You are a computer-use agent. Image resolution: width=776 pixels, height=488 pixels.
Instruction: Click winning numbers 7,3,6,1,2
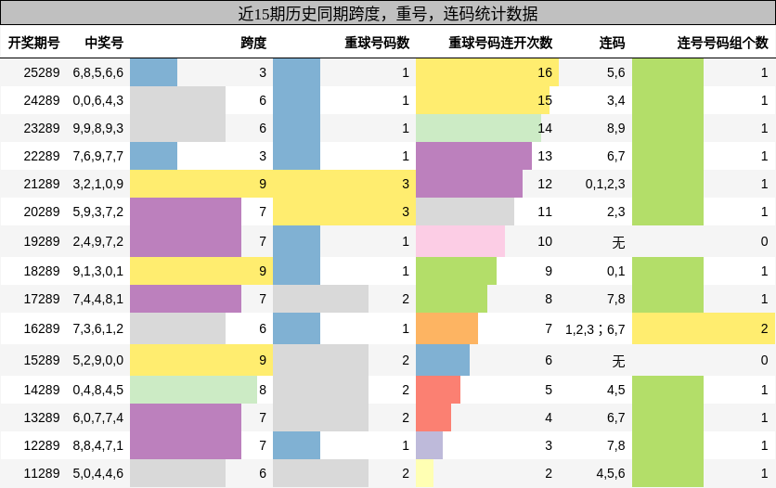pos(98,328)
